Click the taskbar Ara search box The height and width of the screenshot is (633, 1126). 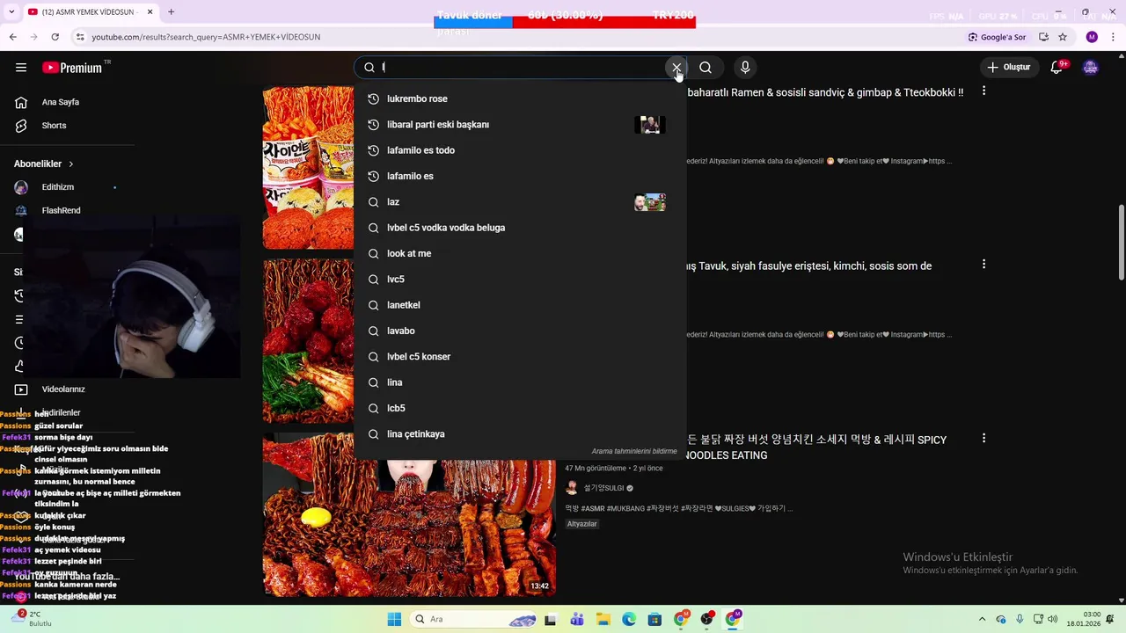473,619
